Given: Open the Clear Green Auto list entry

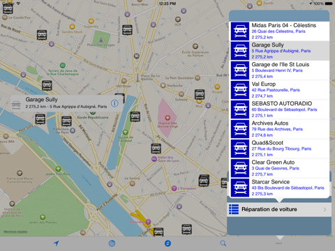Looking at the screenshot, I should 280,168.
